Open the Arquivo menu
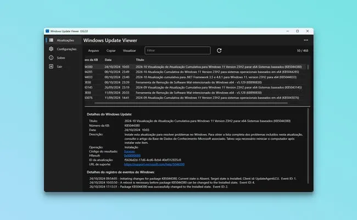This screenshot has height=220, width=357. click(x=94, y=51)
